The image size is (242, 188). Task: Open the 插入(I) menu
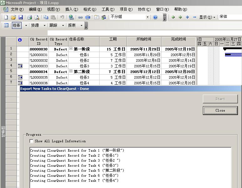tap(72, 9)
